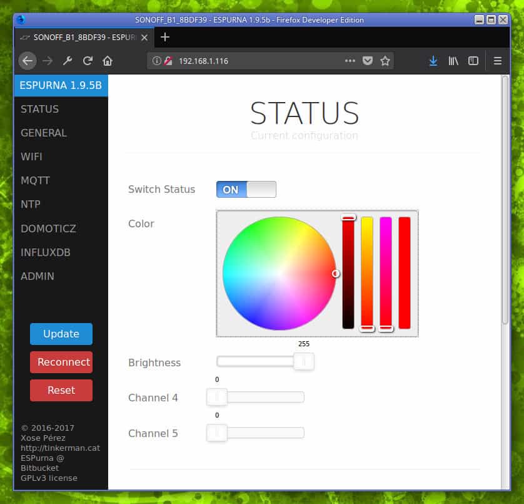The image size is (524, 504).
Task: Click the solid red color preview bar
Action: 405,273
